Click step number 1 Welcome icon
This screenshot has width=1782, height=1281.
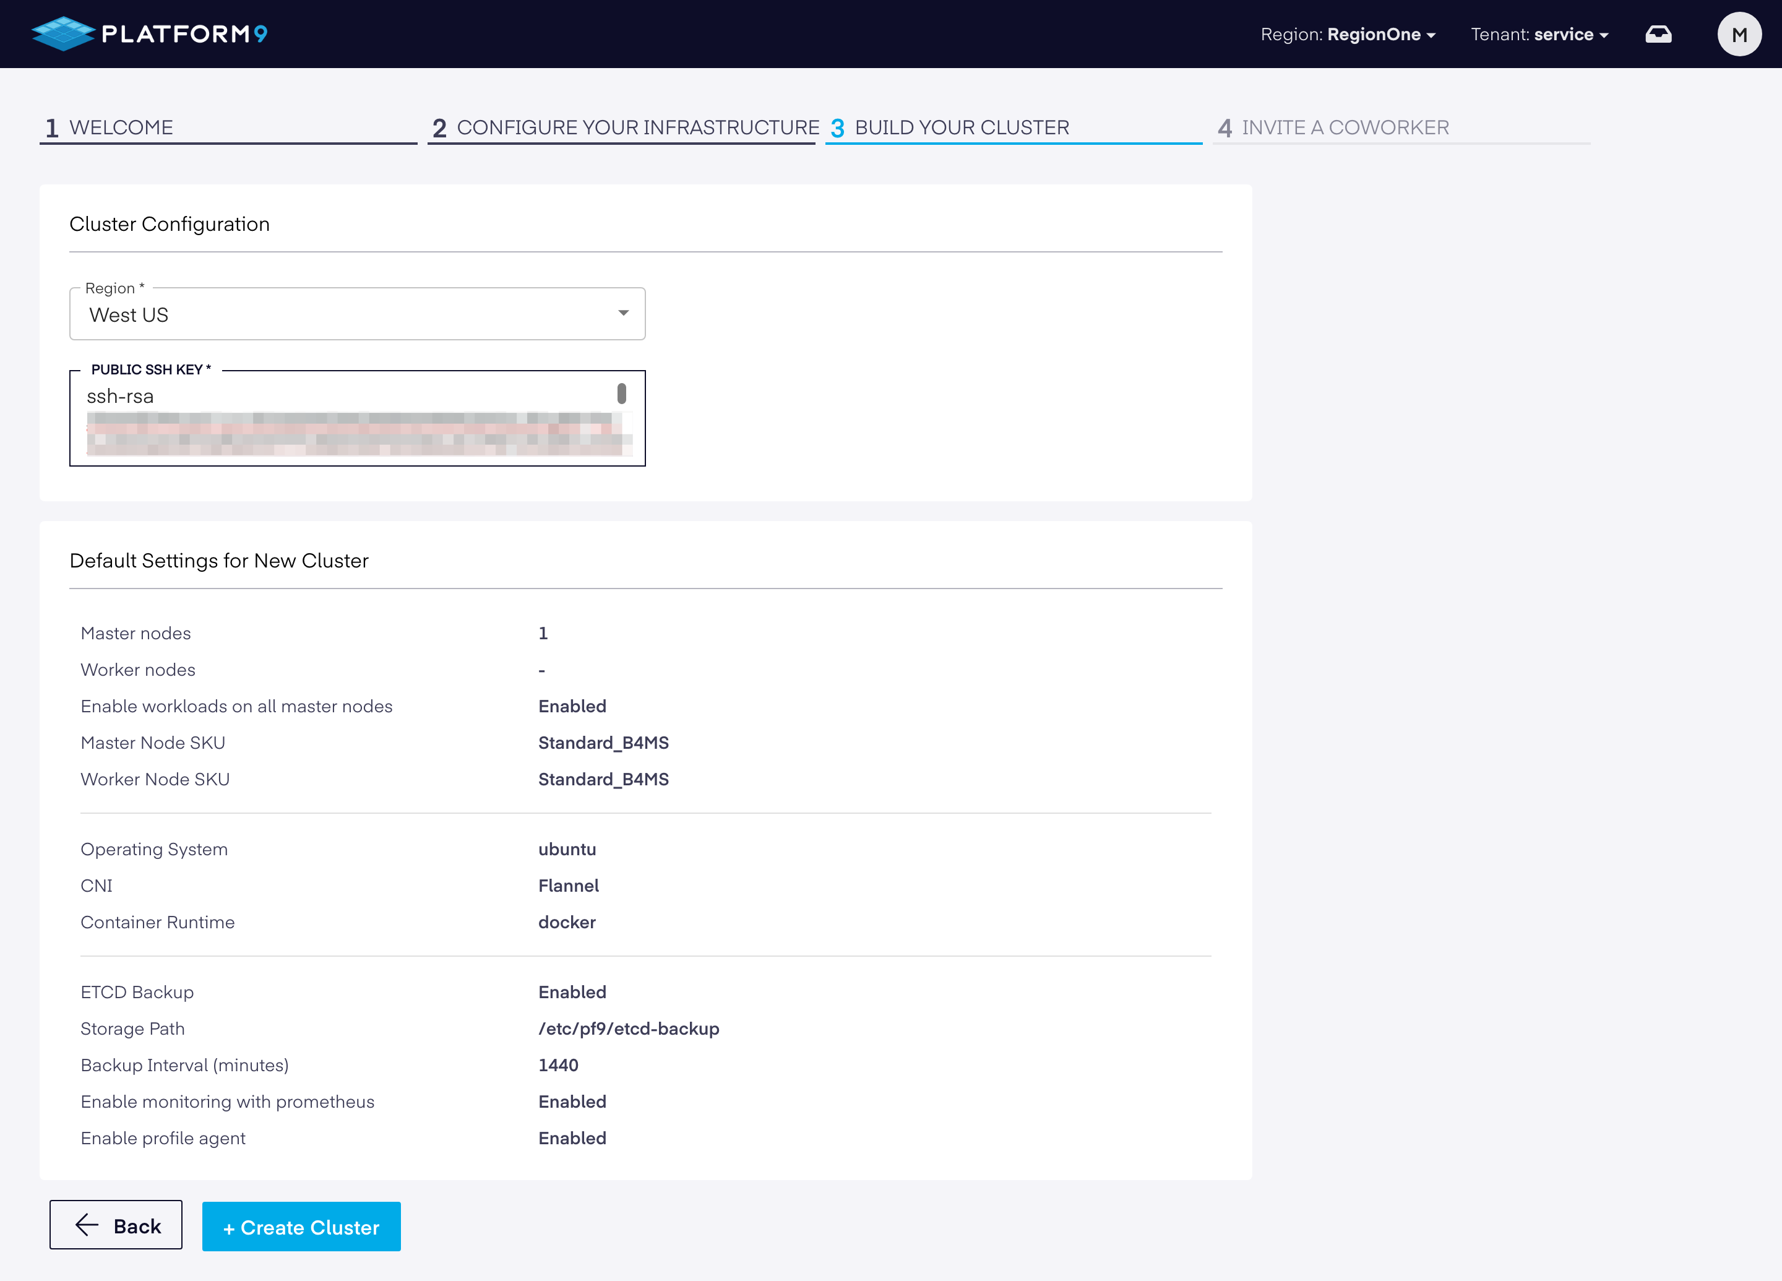[x=52, y=128]
